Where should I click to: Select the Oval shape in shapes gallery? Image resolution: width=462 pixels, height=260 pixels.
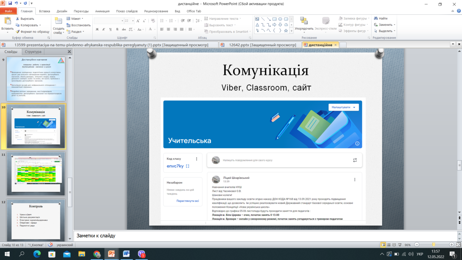(x=280, y=19)
